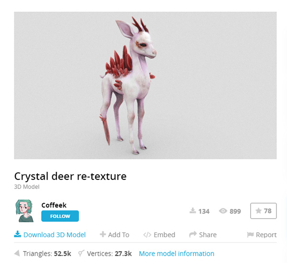The image size is (287, 263).
Task: Open More model information
Action: (177, 253)
